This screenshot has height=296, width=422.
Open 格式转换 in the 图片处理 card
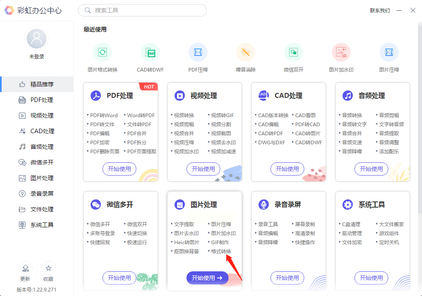[221, 251]
